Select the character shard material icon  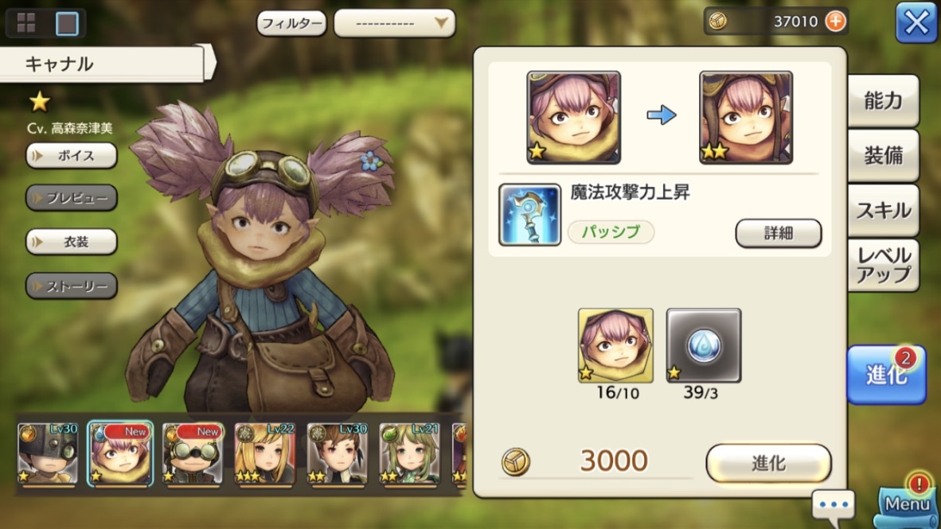click(615, 345)
